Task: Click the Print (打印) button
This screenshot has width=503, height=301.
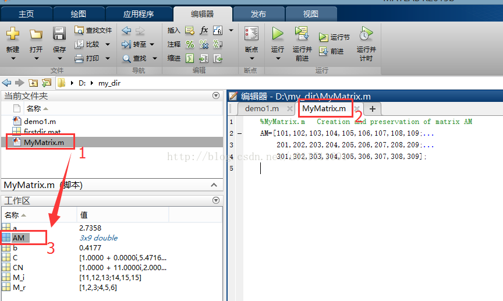Action: (x=87, y=58)
